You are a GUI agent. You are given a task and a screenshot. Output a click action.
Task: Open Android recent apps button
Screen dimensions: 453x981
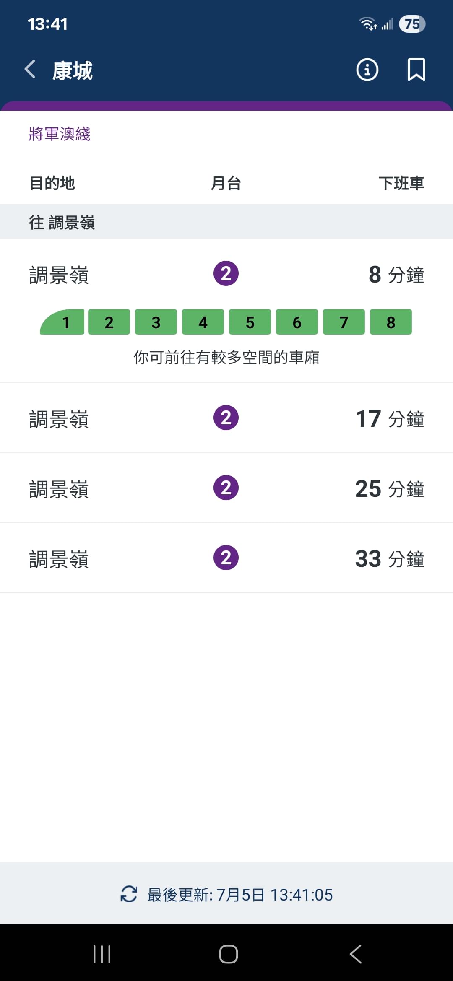pos(102,954)
